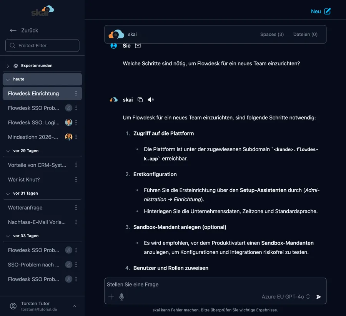Collapse the vor 31 Tagen group

[8, 194]
